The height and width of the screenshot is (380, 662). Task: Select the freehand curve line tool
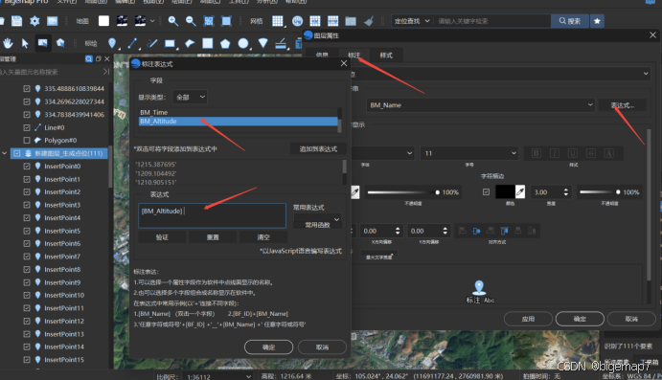click(151, 43)
